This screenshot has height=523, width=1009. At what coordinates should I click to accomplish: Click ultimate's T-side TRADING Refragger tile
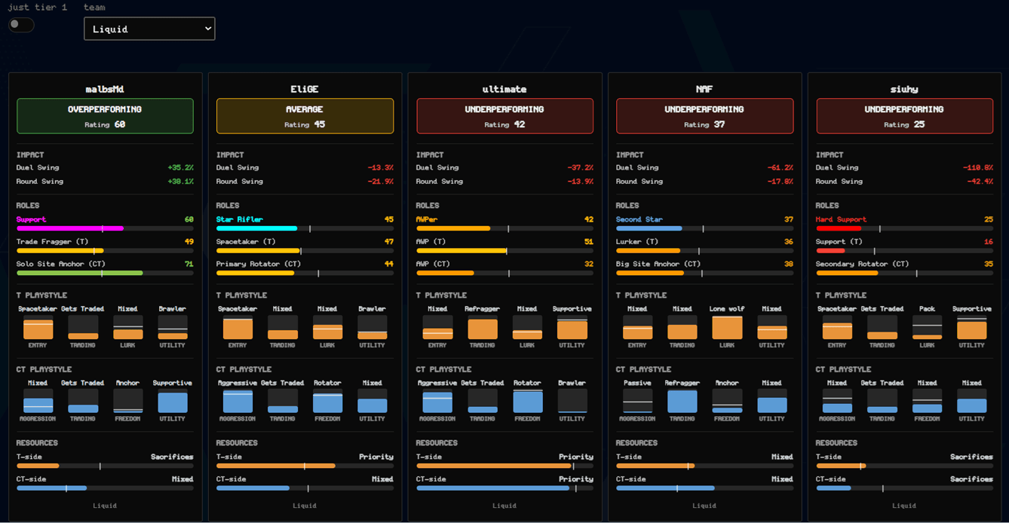pos(483,327)
